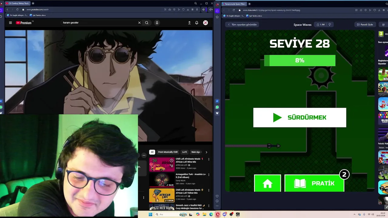Open WhatsApp in left Opera sidebar
The image size is (388, 218).
[1, 107]
